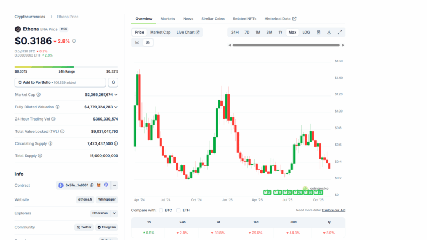Click Explore our API link

tap(334, 210)
